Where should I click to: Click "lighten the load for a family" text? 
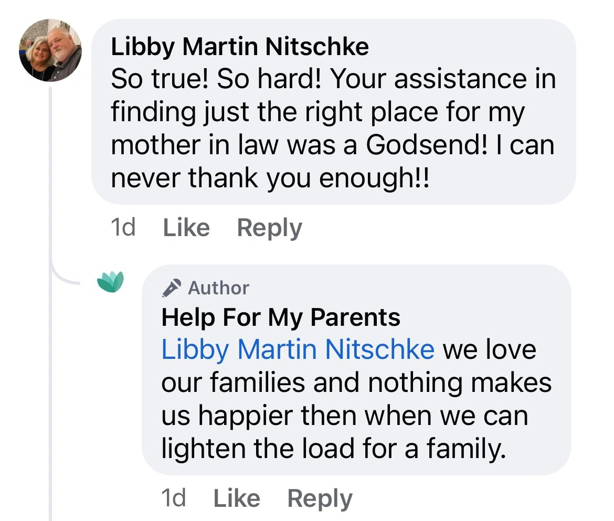(333, 449)
